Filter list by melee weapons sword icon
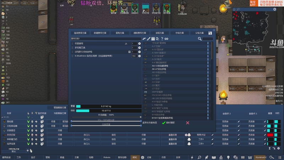284x160 pixels. (148, 39)
